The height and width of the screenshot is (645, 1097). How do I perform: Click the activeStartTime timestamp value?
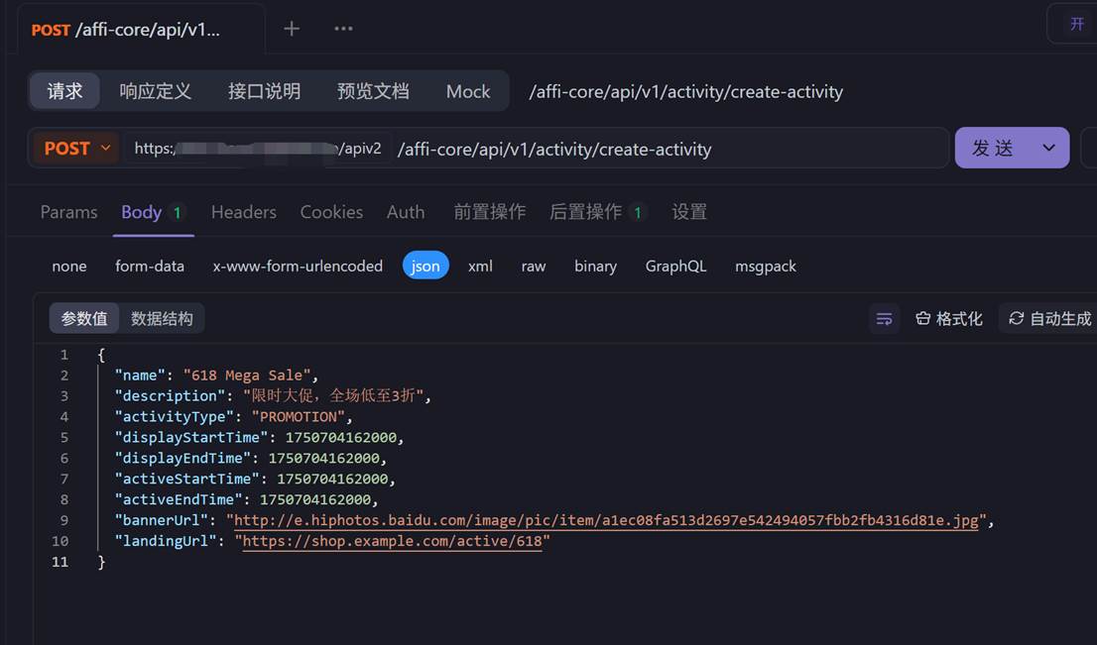click(332, 479)
